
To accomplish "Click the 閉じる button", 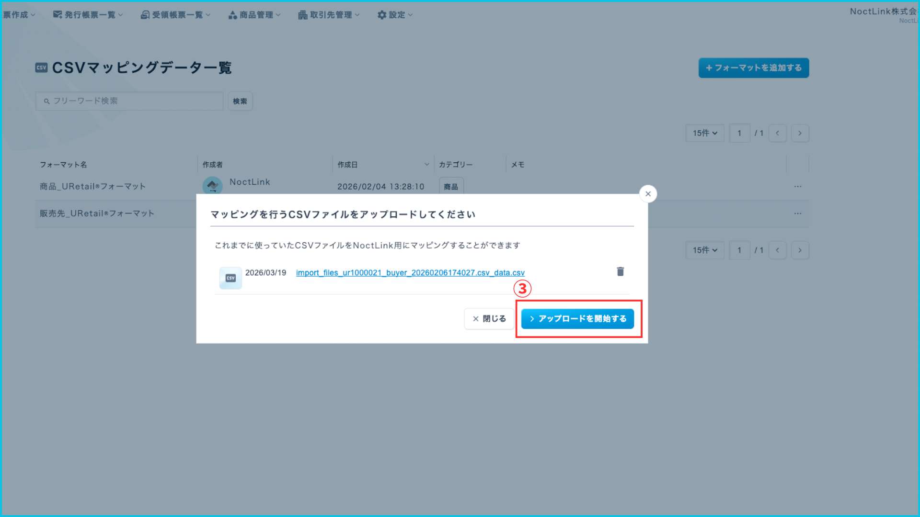I will tap(489, 319).
